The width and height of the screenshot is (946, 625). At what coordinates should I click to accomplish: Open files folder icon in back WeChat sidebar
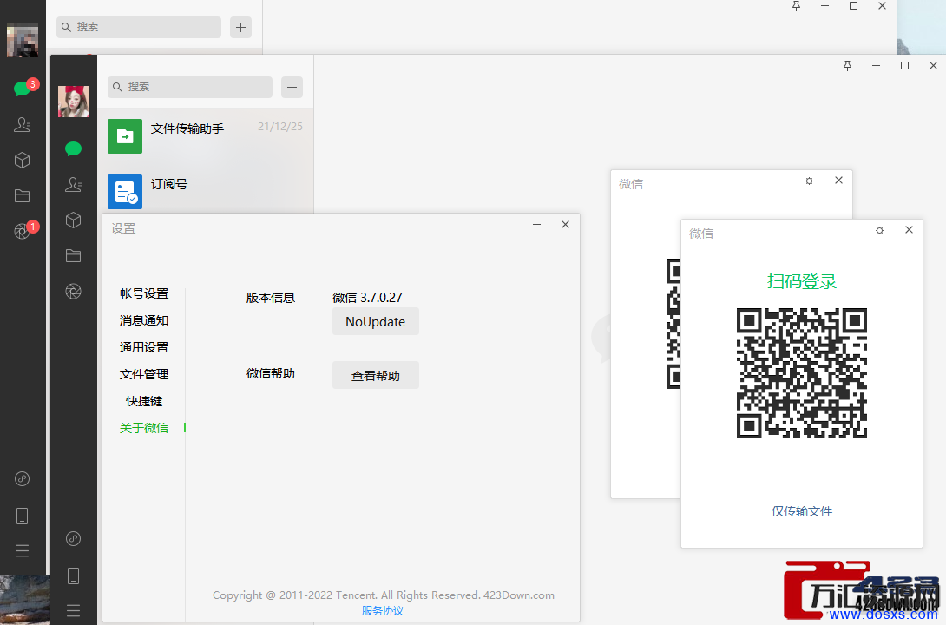(23, 195)
